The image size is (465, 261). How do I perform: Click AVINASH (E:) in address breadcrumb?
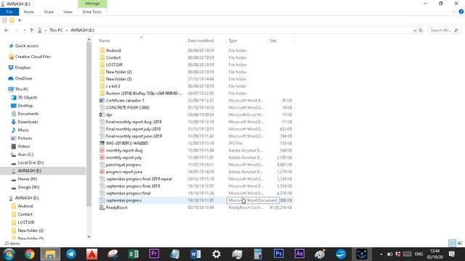coord(82,30)
